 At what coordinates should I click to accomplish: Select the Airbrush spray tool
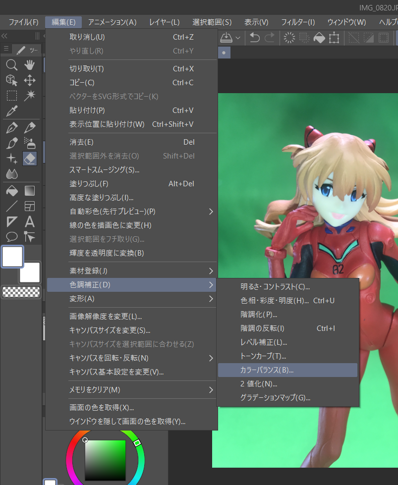coord(30,143)
